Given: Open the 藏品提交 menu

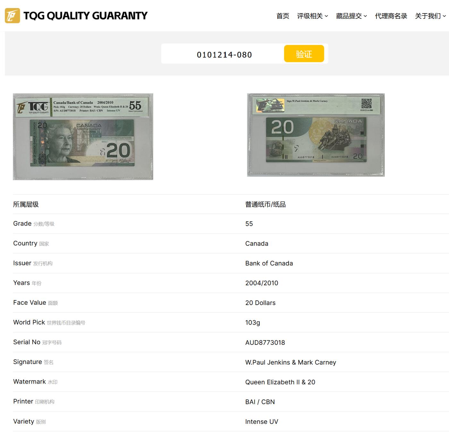Looking at the screenshot, I should coord(349,16).
